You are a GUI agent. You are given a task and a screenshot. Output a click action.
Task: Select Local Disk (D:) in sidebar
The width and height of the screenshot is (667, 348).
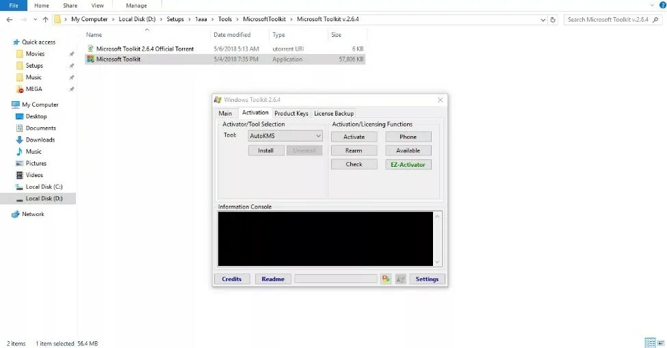[x=44, y=198]
